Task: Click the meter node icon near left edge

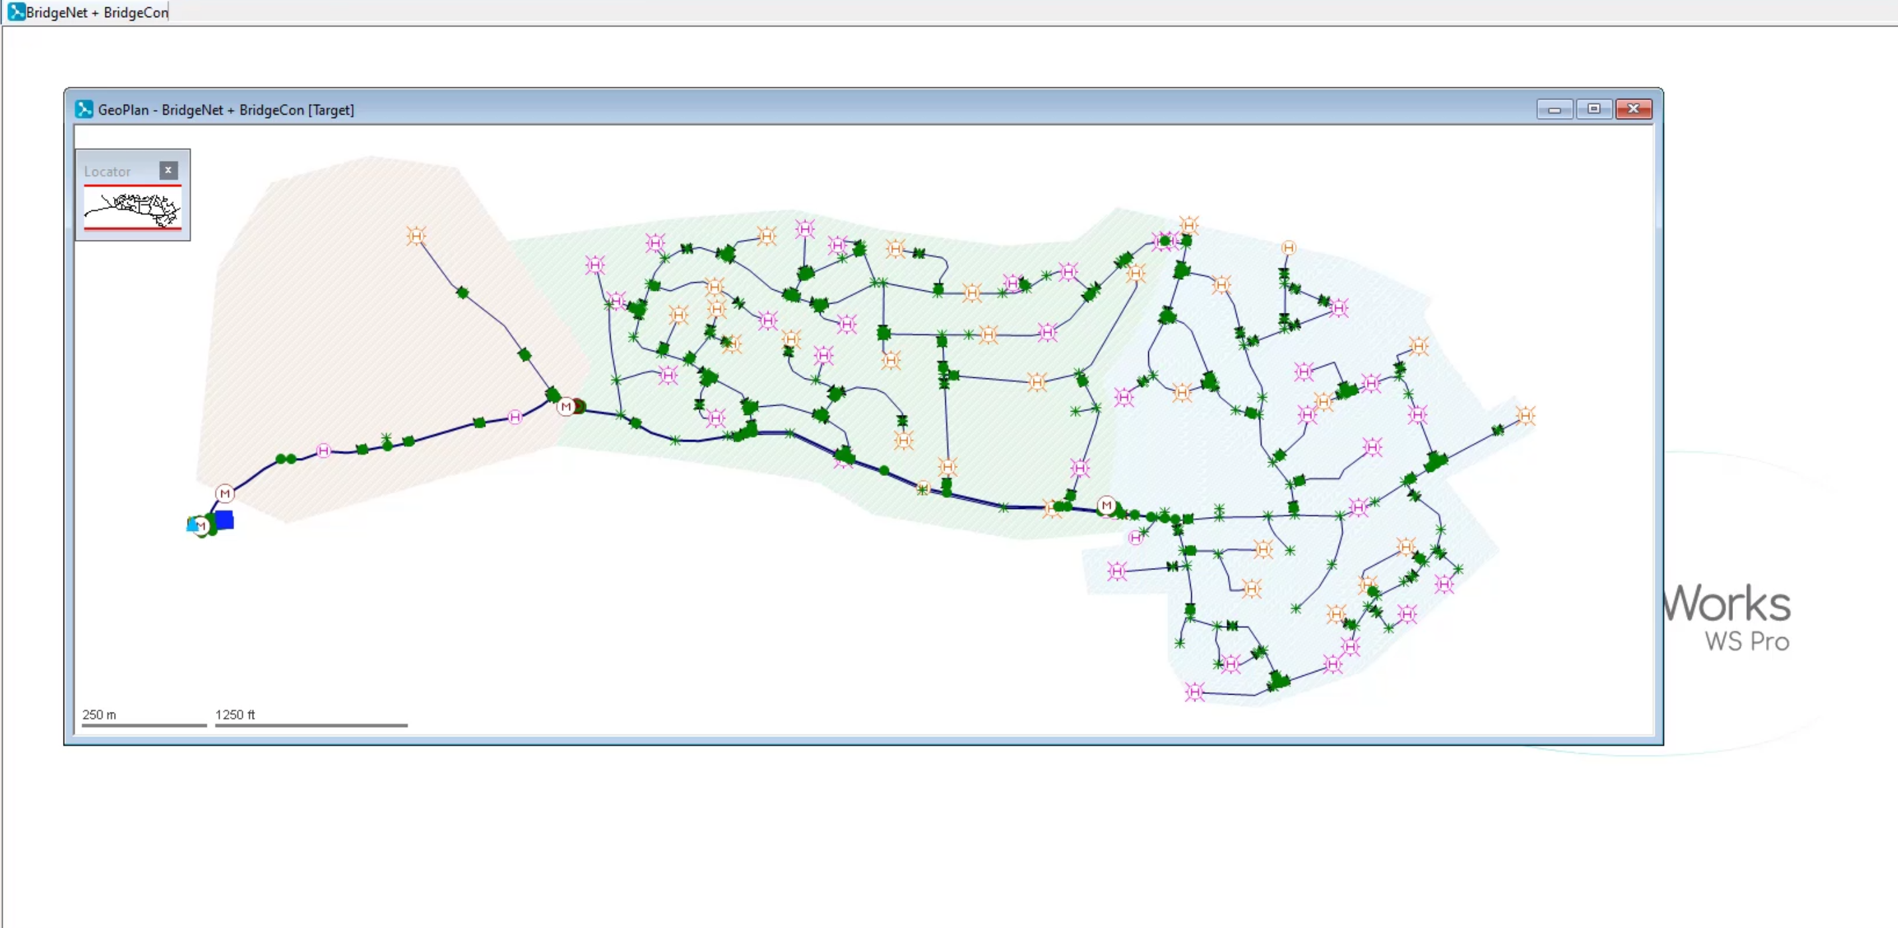Action: 224,493
